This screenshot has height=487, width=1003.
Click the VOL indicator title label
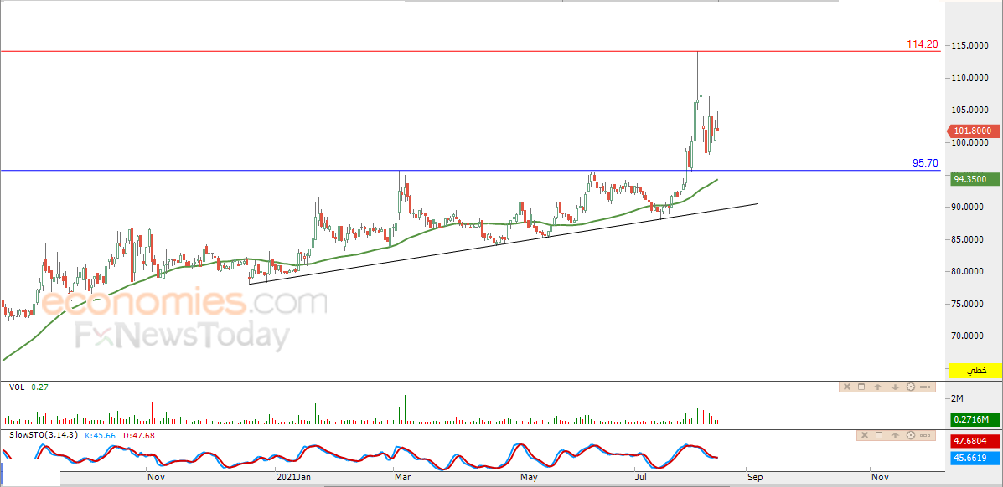pos(17,387)
